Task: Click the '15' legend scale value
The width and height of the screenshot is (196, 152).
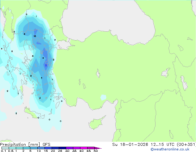Action: click(46, 151)
